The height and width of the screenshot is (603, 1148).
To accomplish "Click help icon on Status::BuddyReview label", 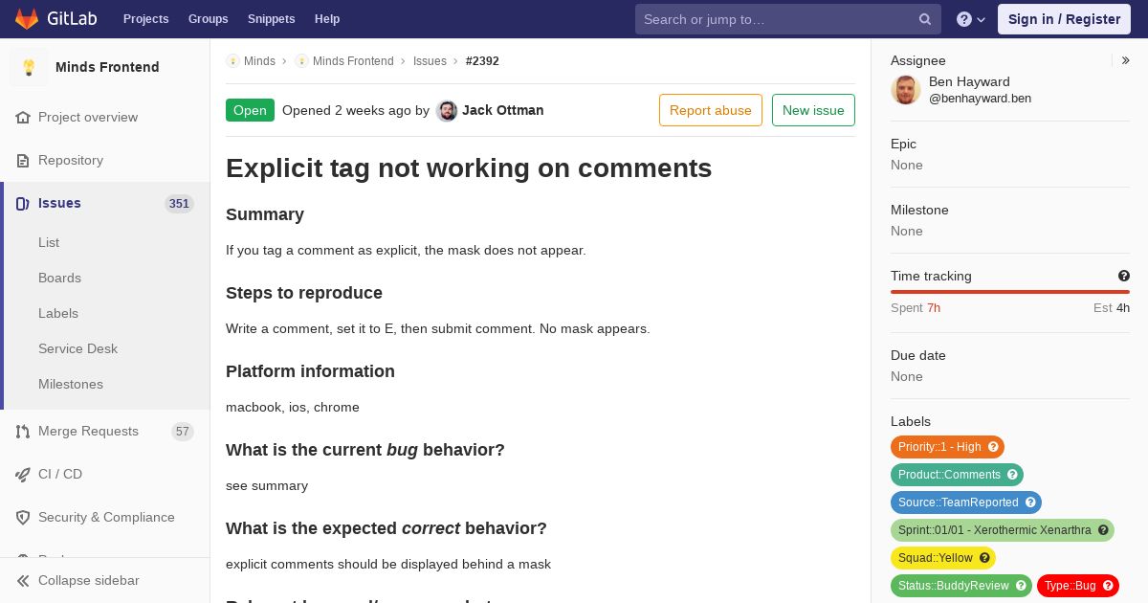I will [x=1021, y=586].
